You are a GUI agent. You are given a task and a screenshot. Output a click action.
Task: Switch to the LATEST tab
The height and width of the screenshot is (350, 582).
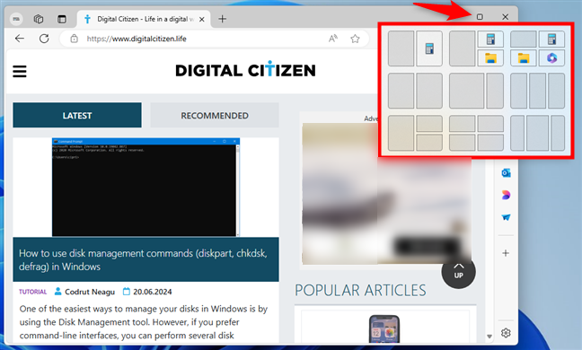click(77, 115)
